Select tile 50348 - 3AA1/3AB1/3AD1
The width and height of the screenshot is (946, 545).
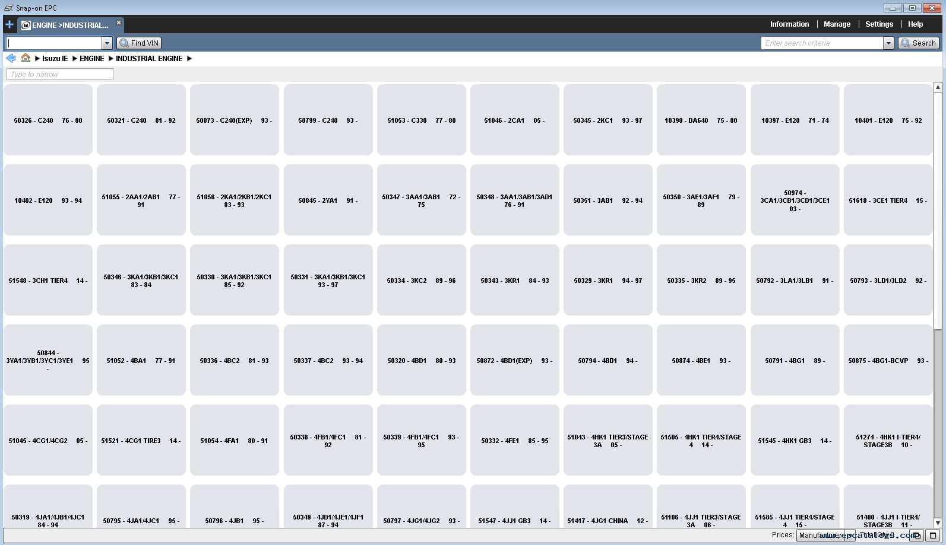[515, 200]
